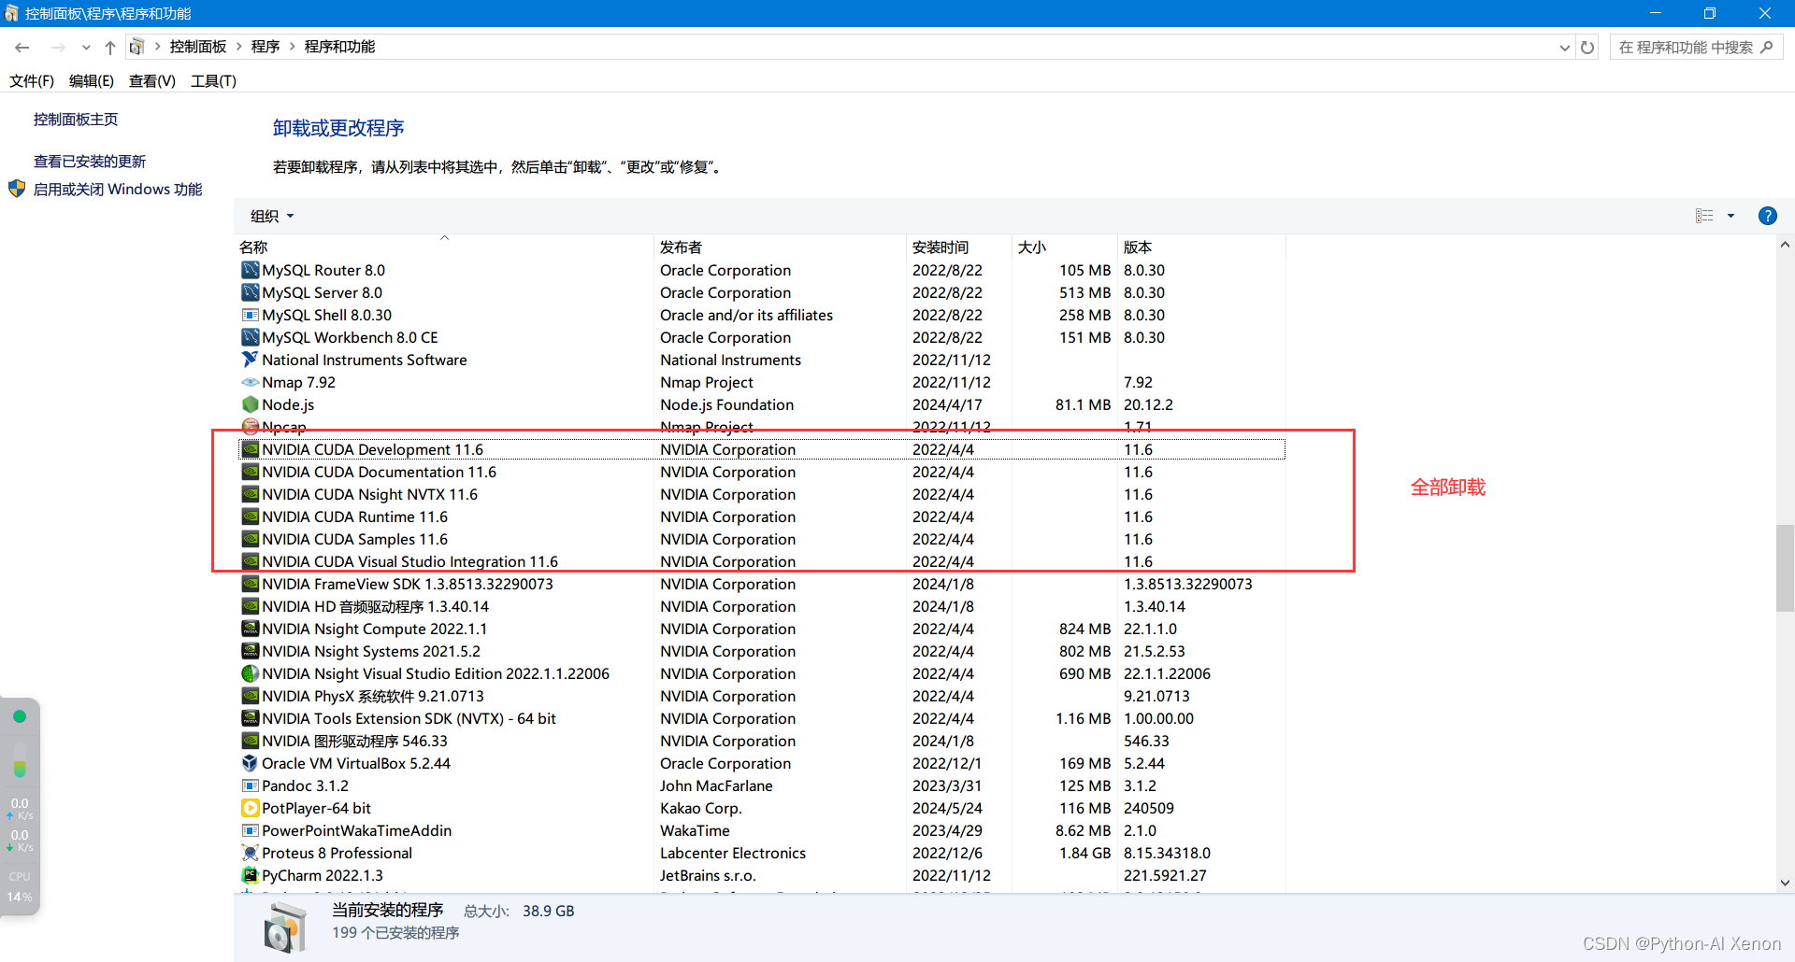The image size is (1795, 962).
Task: Click the program list vertical scrollbar thumb
Action: [1785, 568]
